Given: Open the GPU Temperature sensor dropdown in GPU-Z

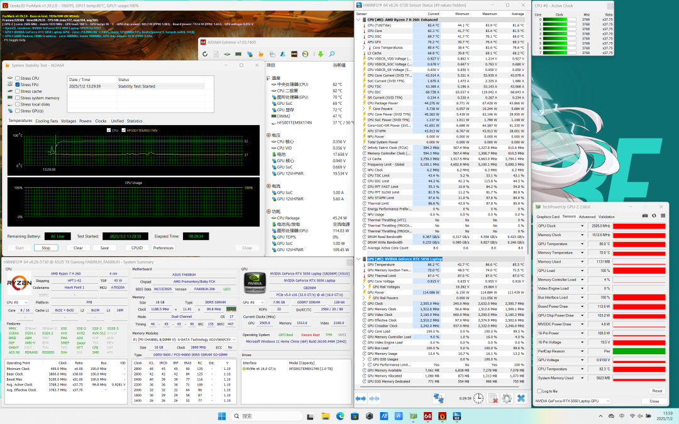Looking at the screenshot, I should 582,244.
